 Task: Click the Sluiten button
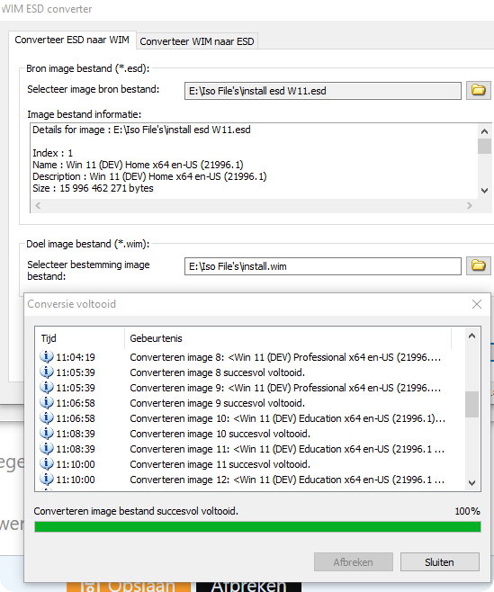click(x=440, y=562)
